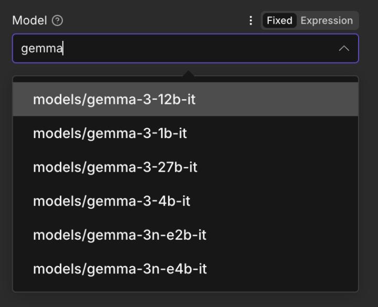
Task: Select models/gemma-3-12b-it from the list
Action: coord(114,99)
